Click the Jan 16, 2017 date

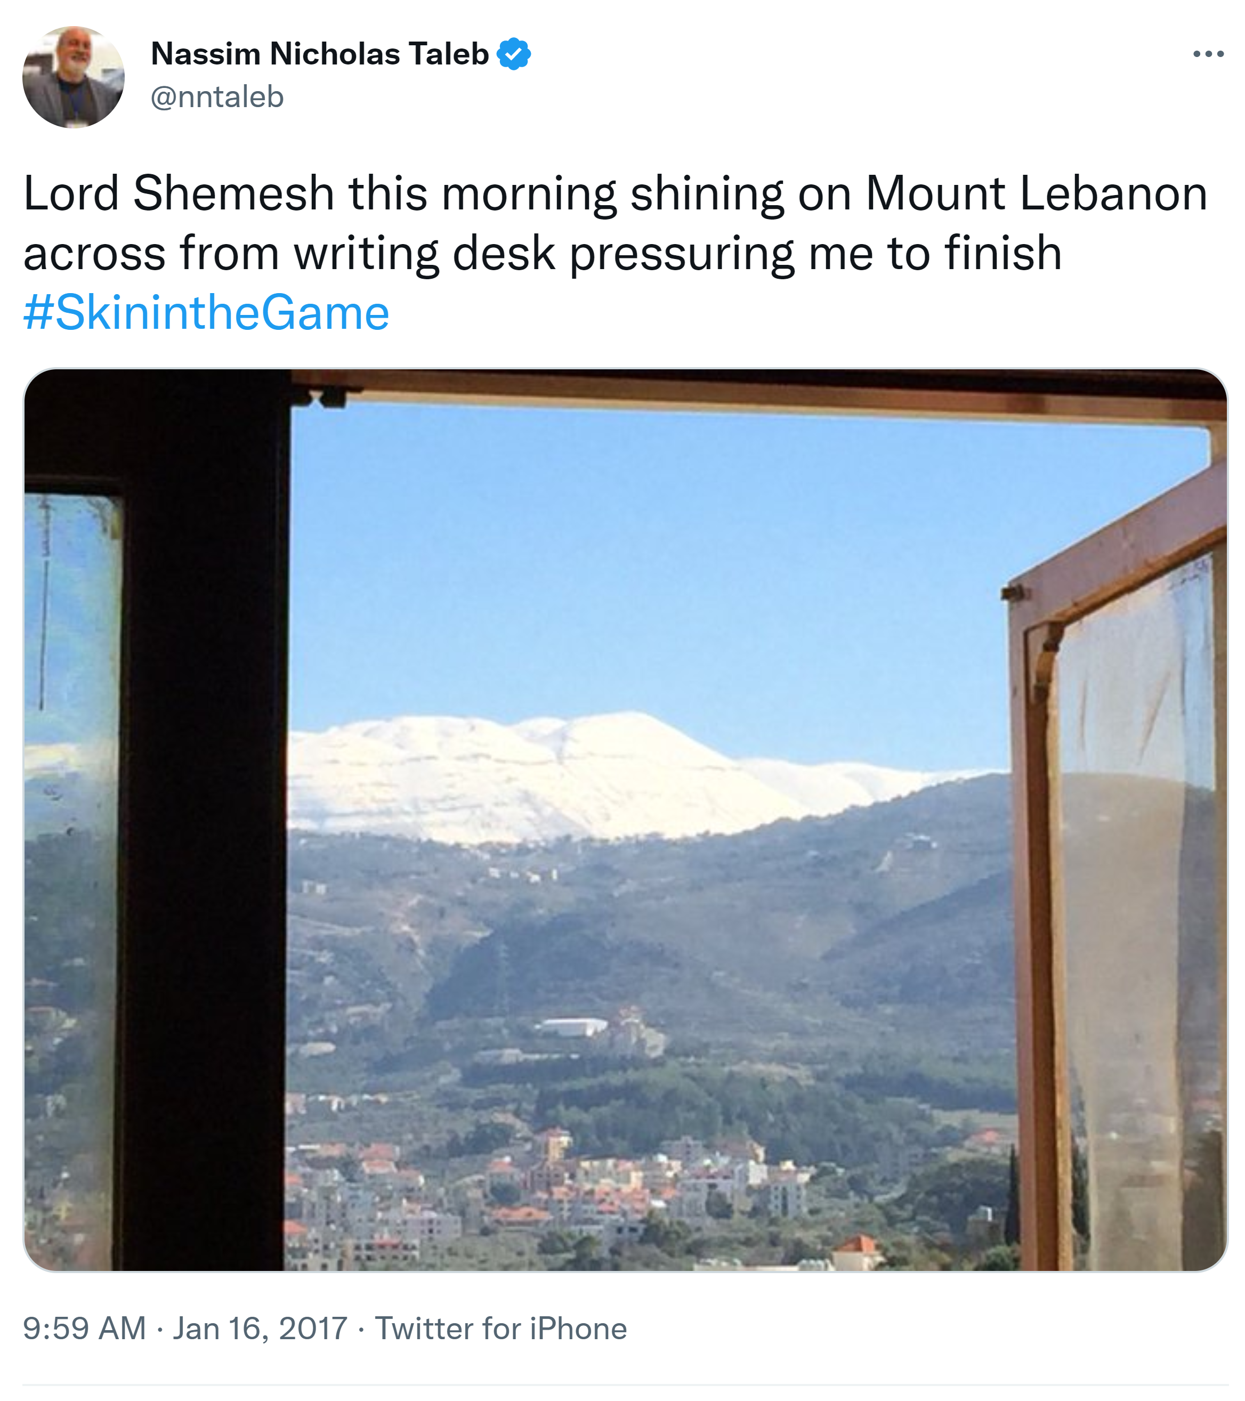coord(260,1329)
